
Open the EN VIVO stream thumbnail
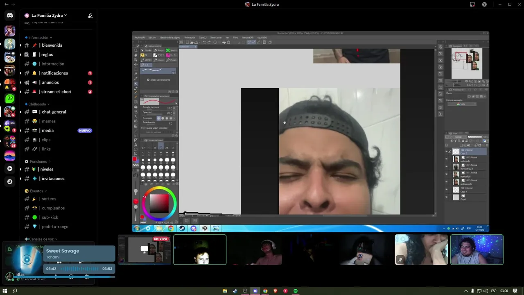(145, 250)
